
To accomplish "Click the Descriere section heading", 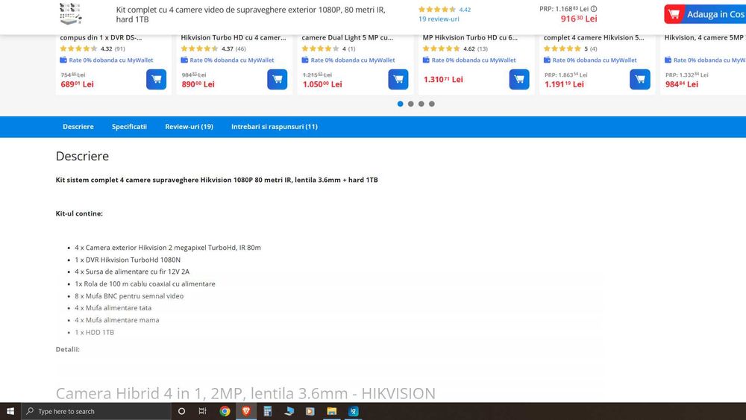I will tap(82, 156).
